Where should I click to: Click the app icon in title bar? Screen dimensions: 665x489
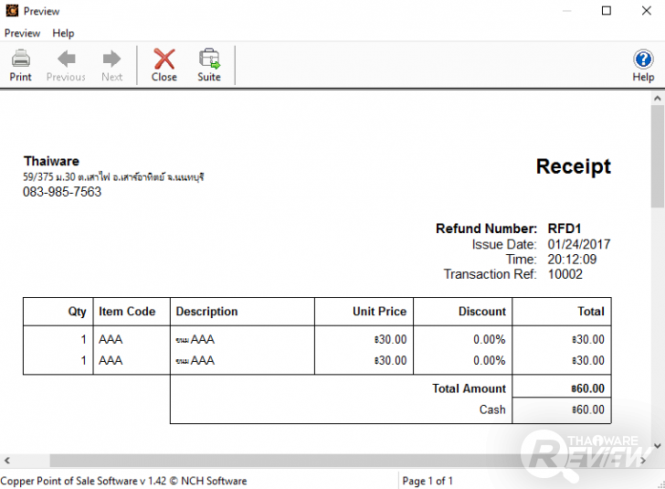[x=12, y=11]
